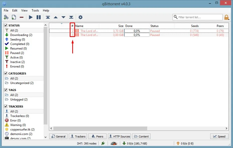Move torrent to bottom of queue
Screen dimensions: 233x148
click(x=71, y=17)
